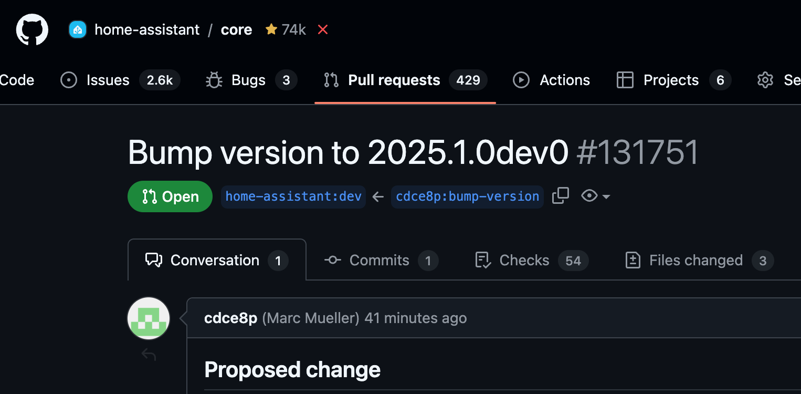The image size is (801, 394).
Task: Expand the dropdown arrow next to the eye icon
Action: [x=606, y=196]
